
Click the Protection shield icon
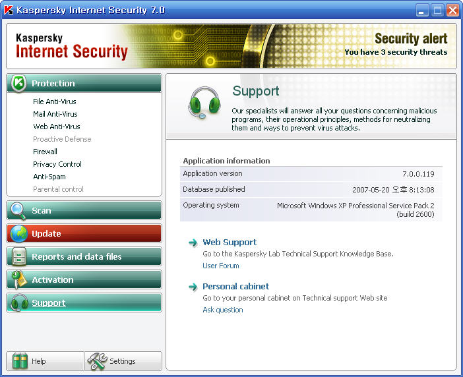[x=19, y=83]
